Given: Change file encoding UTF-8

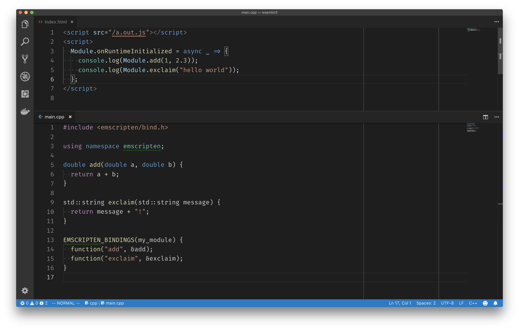Looking at the screenshot, I should click(x=447, y=303).
